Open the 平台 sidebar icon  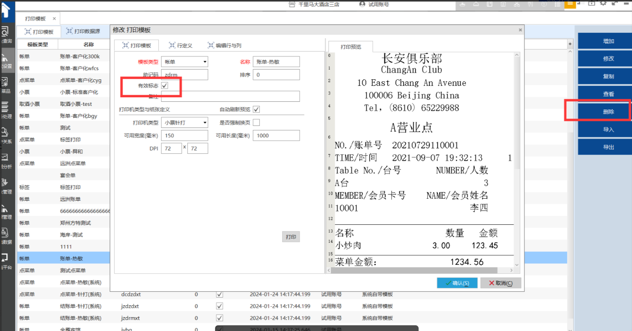point(6,261)
